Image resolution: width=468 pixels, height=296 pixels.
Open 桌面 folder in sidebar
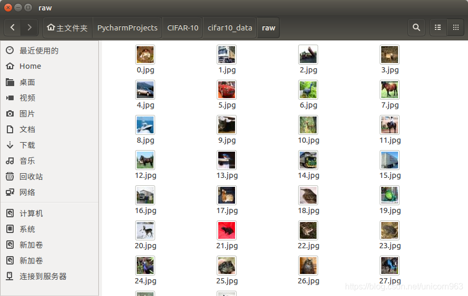pos(49,82)
